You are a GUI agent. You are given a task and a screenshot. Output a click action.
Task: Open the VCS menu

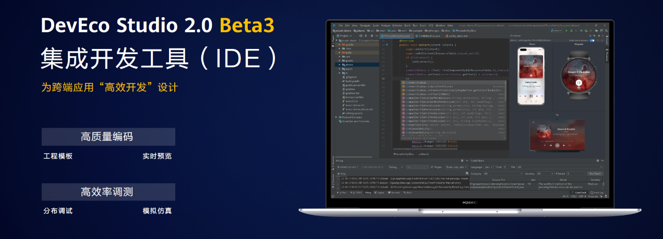(x=431, y=26)
